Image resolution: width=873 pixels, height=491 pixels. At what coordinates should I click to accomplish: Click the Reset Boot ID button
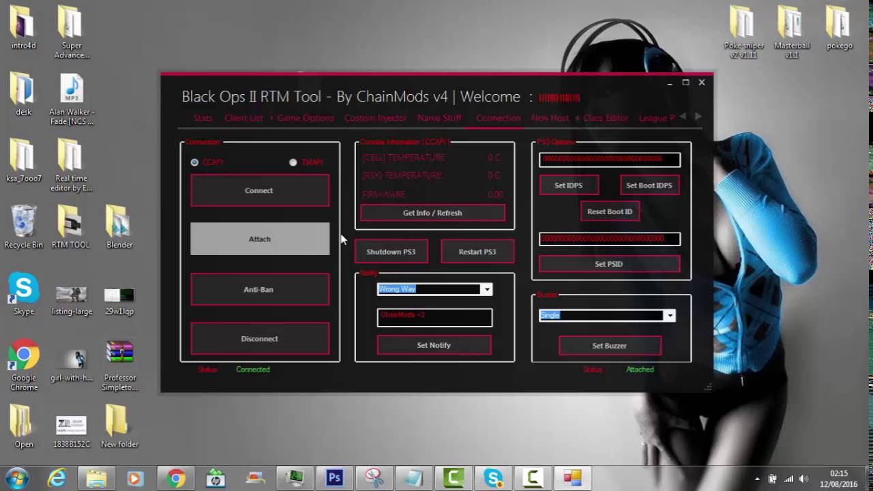[x=610, y=211]
